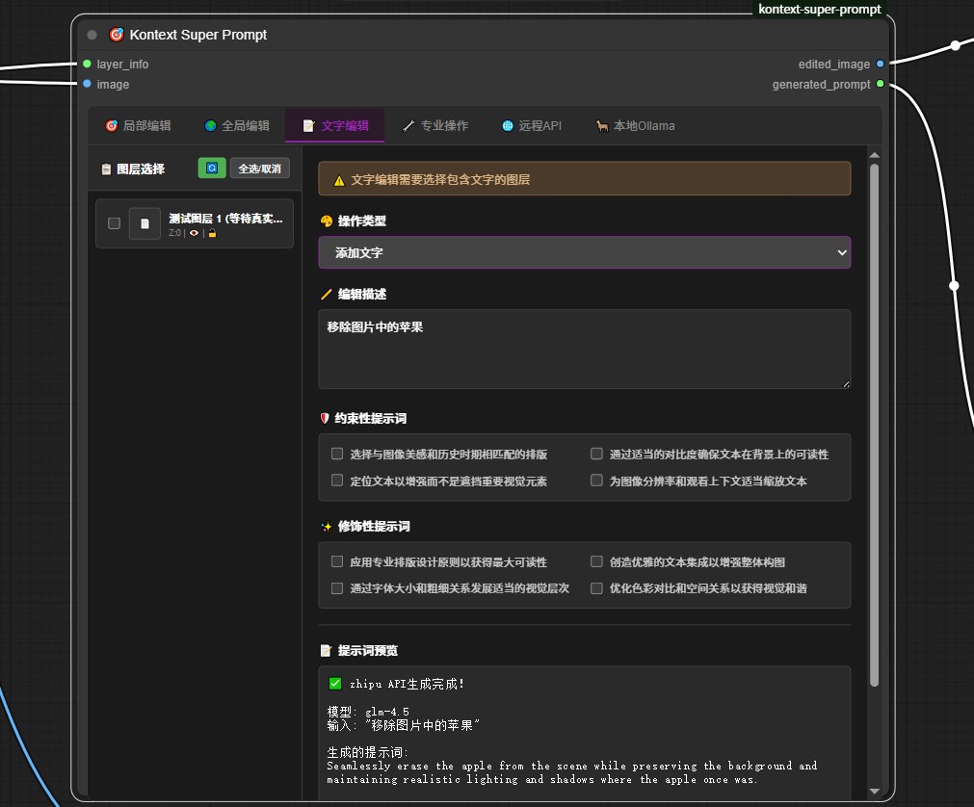Viewport: 974px width, 807px height.
Task: Click the Kontext Super Prompt target icon
Action: click(117, 35)
